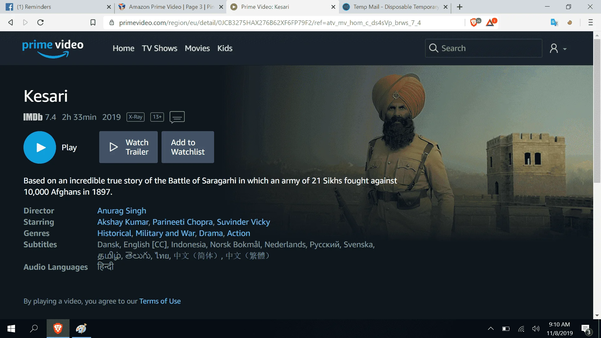Image resolution: width=601 pixels, height=338 pixels.
Task: Open the Movies menu
Action: click(197, 48)
